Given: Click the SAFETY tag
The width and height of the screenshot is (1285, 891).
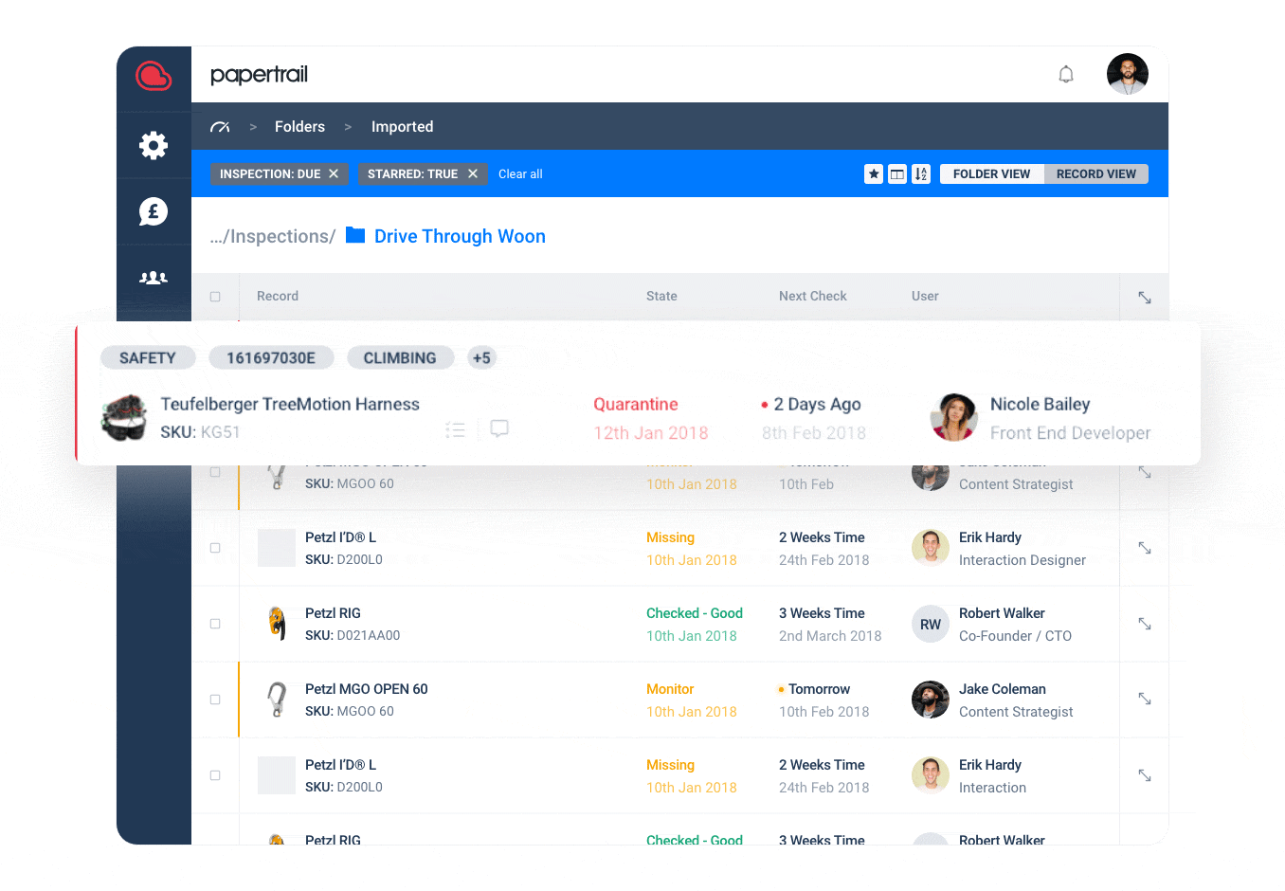Looking at the screenshot, I should 148,357.
